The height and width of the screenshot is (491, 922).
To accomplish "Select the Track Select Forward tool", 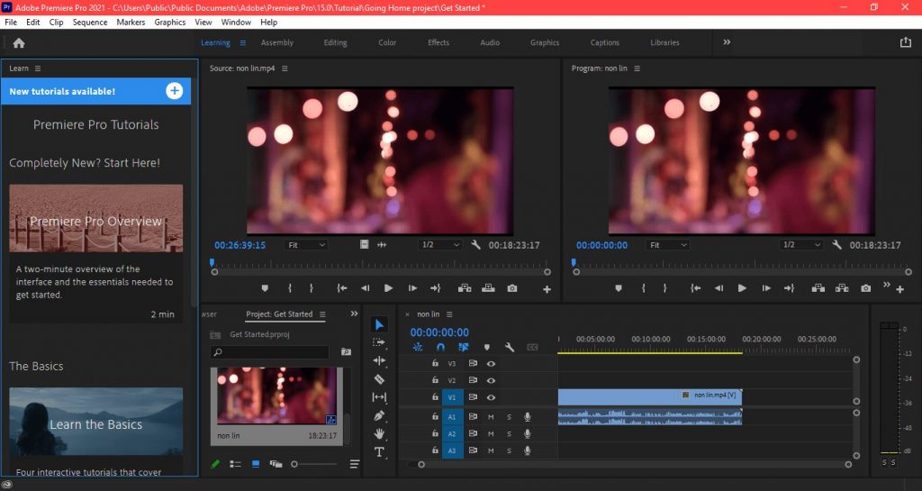I will point(379,342).
